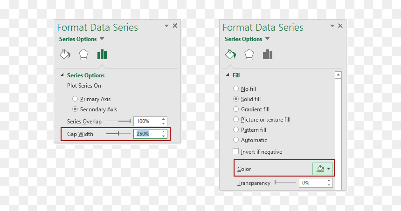This screenshot has height=211, width=401.
Task: Open Series Options bar-chart icon in right panel
Action: pyautogui.click(x=268, y=54)
